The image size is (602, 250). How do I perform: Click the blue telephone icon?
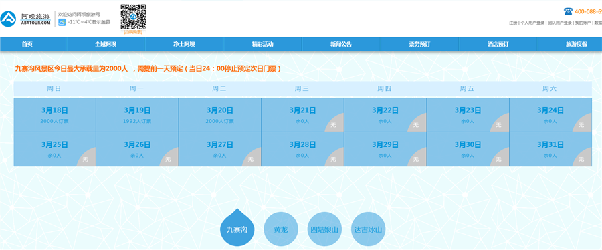567,11
